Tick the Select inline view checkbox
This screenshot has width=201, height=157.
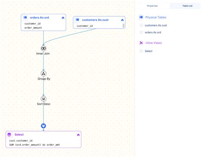141,51
